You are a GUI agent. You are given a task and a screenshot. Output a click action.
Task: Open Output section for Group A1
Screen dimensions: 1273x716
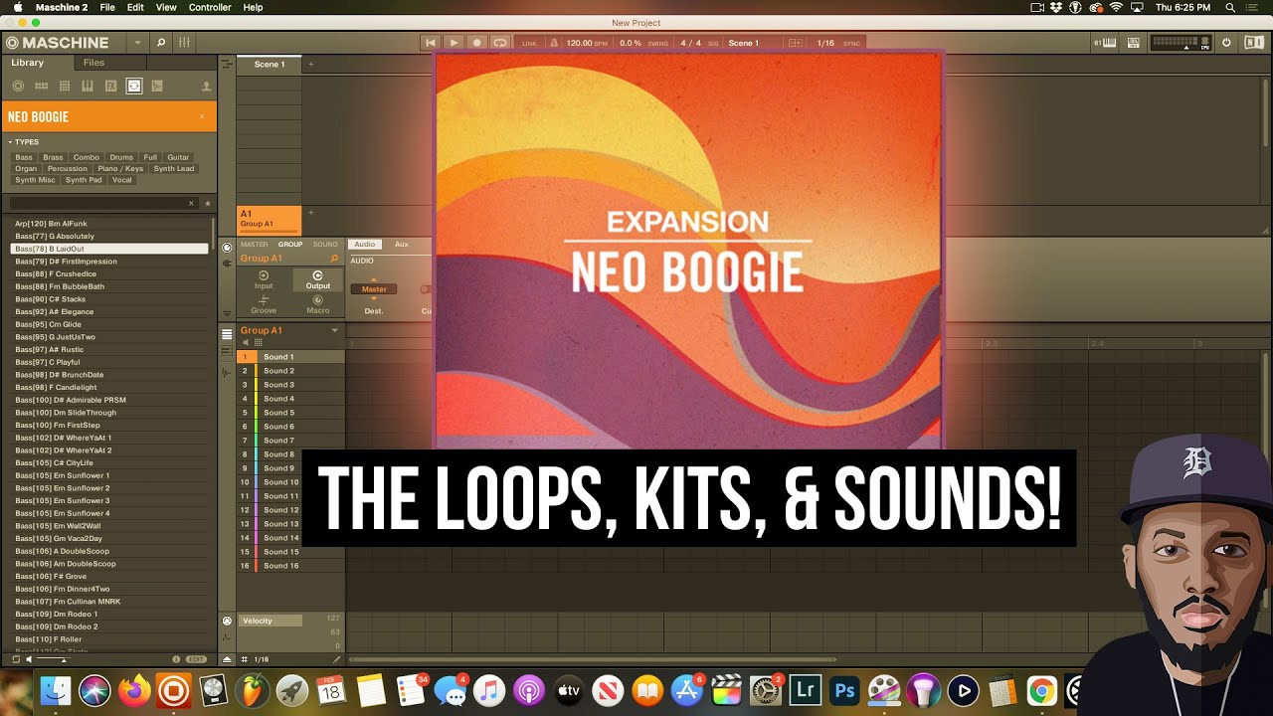317,279
